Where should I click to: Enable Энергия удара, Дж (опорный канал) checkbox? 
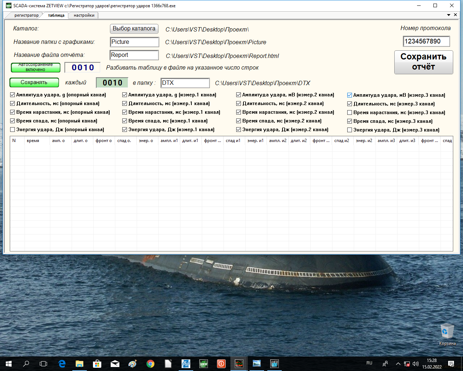coord(13,130)
